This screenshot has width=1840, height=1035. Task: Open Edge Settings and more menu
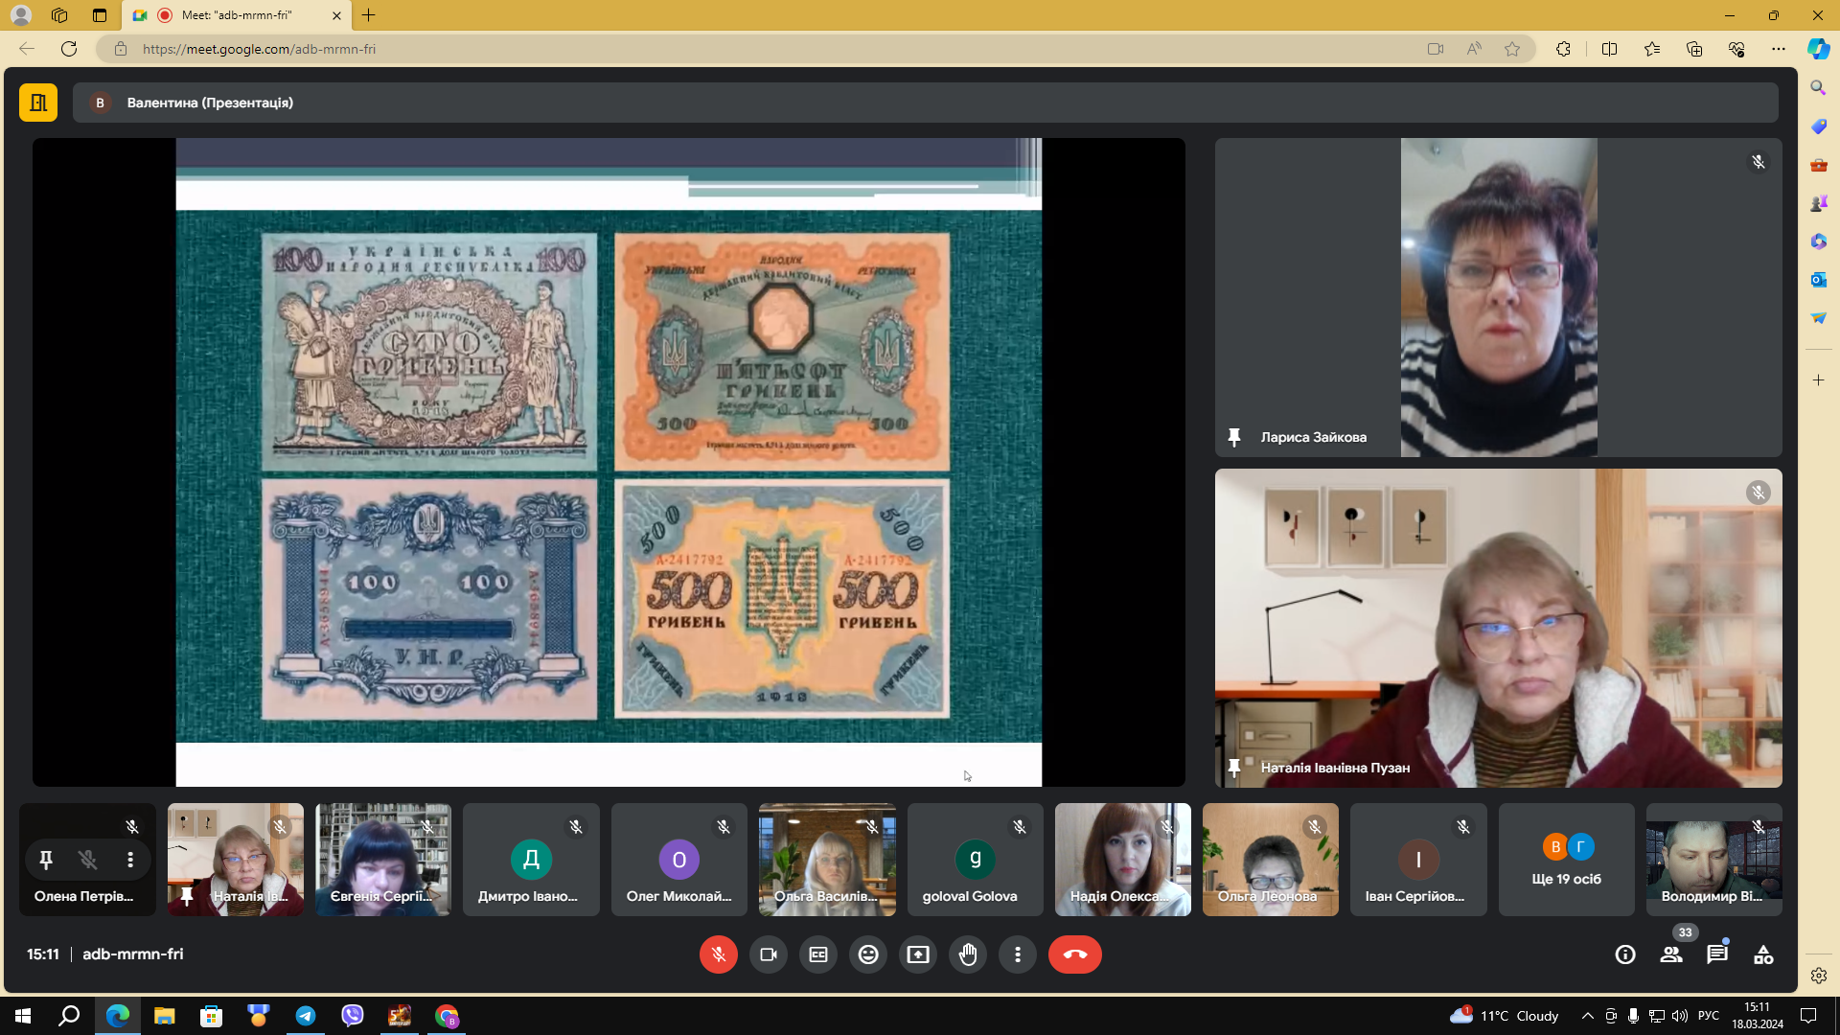(1779, 49)
